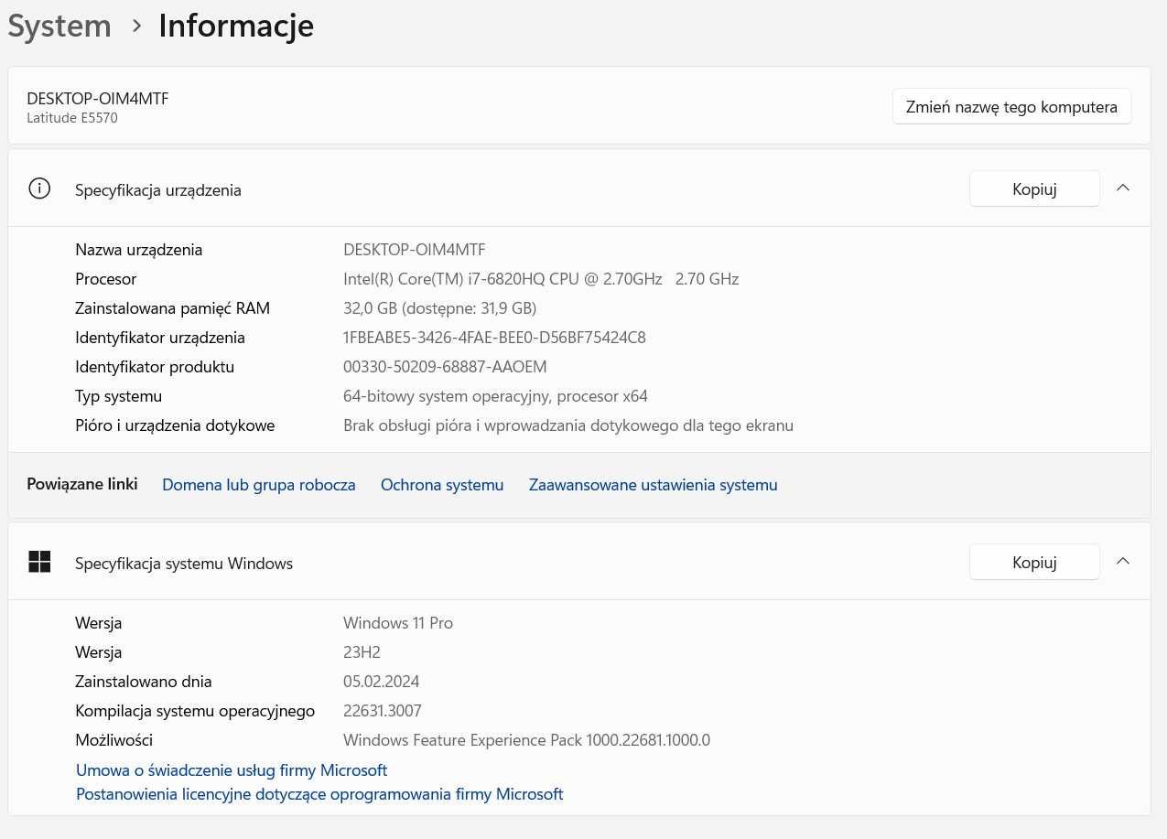The image size is (1167, 839).
Task: Click Pióro i urządzenia dotykowe label
Action: [x=175, y=425]
